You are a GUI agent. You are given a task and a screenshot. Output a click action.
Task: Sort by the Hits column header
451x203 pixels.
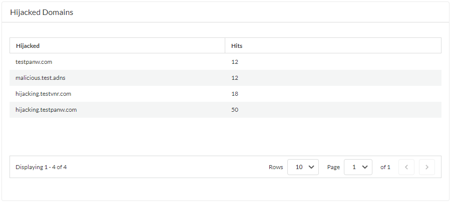tap(237, 46)
